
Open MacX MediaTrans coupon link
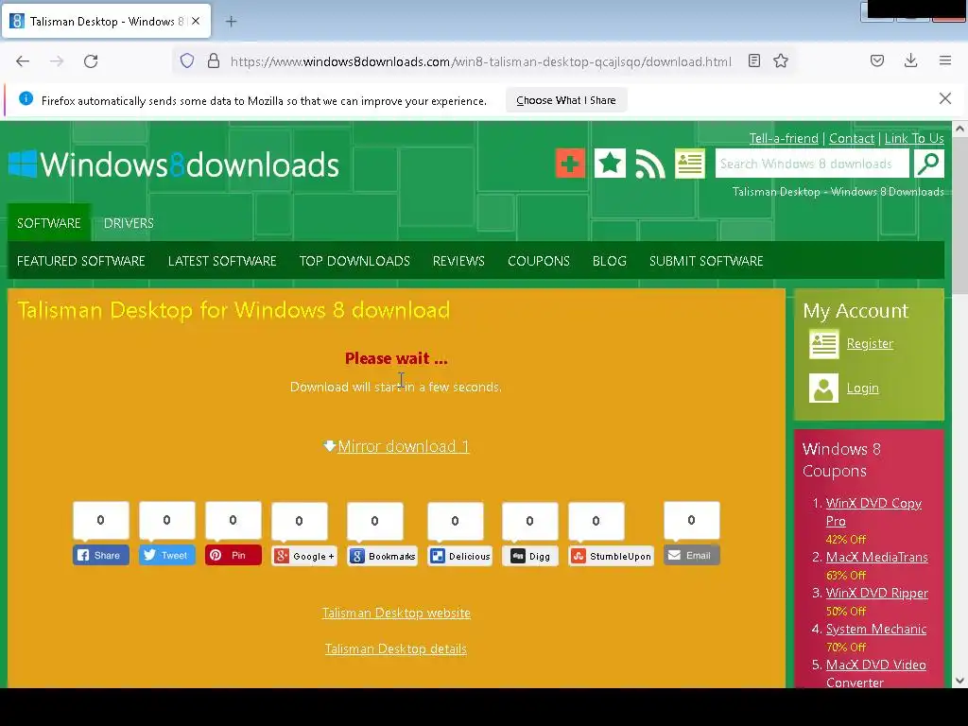(x=876, y=557)
